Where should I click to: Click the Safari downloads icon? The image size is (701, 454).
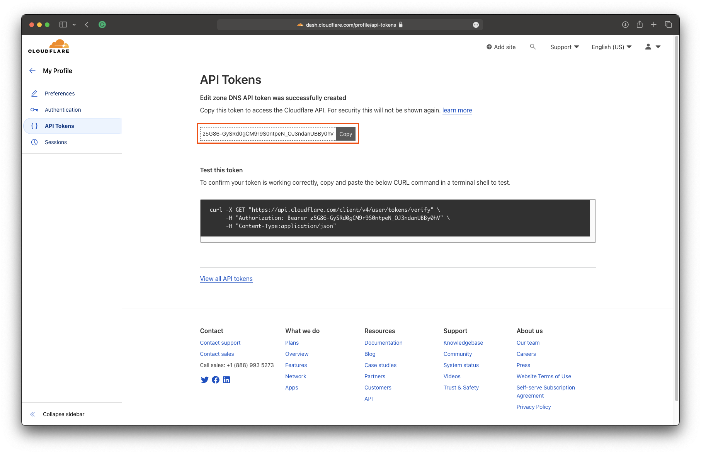click(x=625, y=25)
